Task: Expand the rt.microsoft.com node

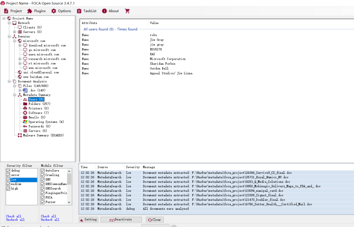Action: coord(20,63)
